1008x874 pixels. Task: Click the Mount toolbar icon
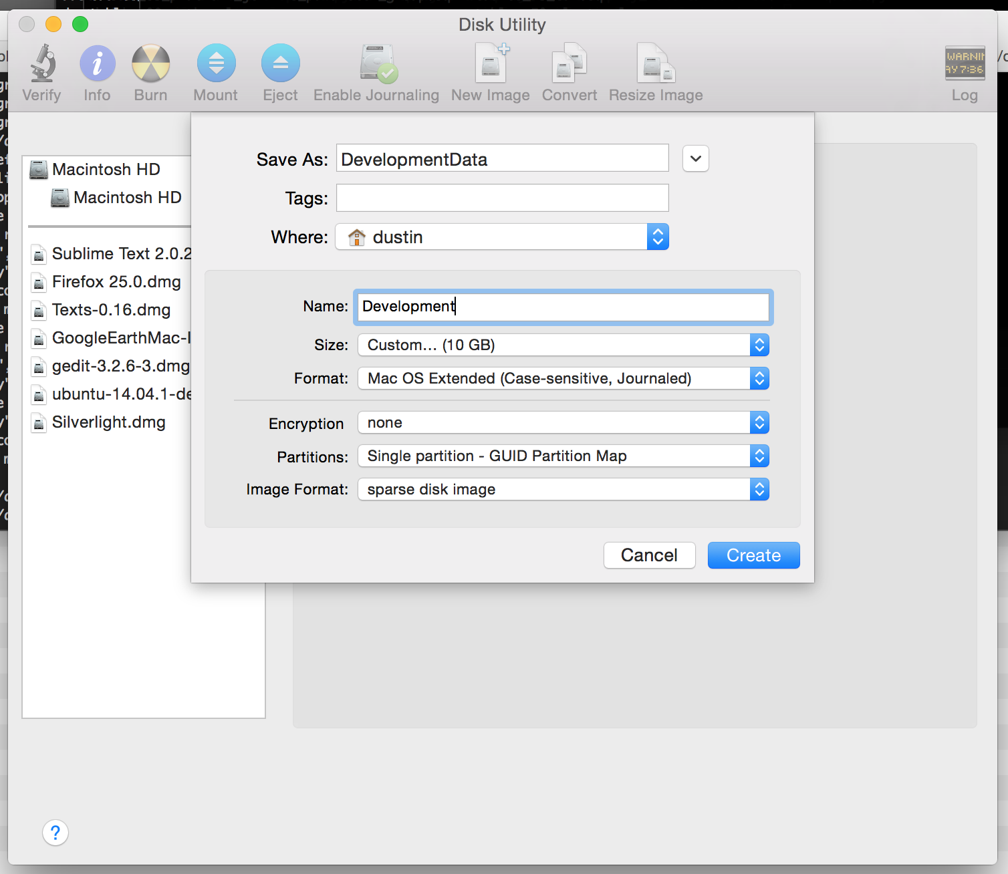(216, 63)
